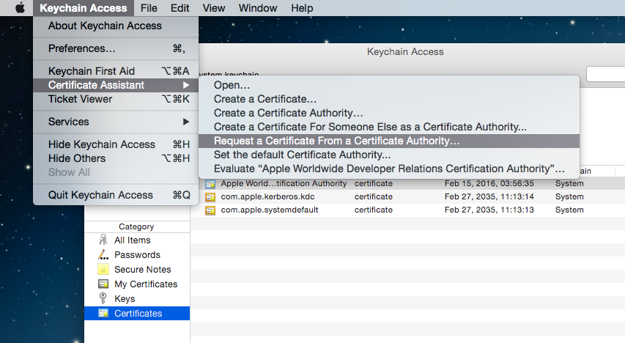Open the Keychain Access menu

pyautogui.click(x=83, y=8)
